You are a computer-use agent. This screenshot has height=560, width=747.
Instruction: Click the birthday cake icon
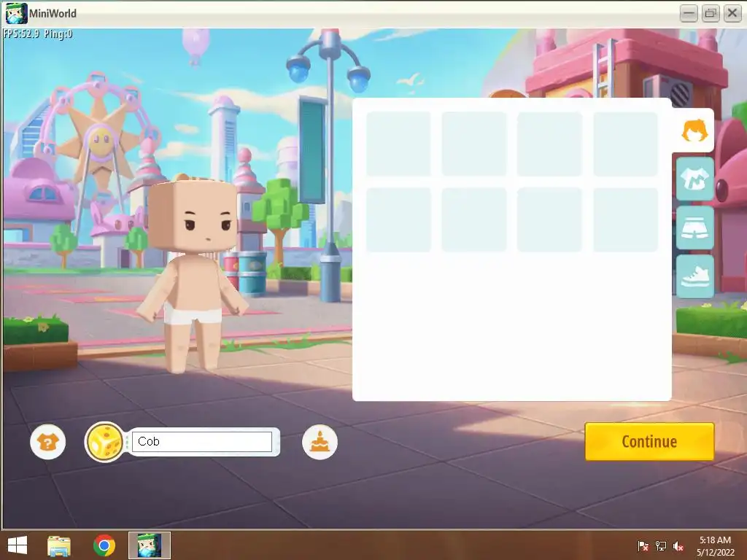click(320, 443)
